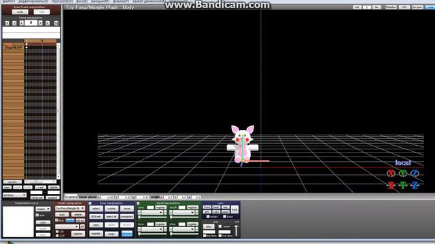Click the play button
Screen dimensions: 435x244
[209, 226]
